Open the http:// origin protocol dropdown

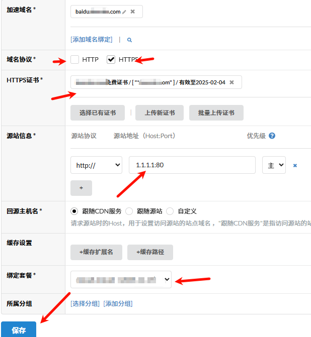96,165
